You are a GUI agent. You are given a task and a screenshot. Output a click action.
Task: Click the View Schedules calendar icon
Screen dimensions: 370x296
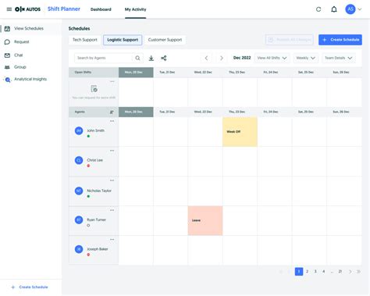click(x=7, y=29)
